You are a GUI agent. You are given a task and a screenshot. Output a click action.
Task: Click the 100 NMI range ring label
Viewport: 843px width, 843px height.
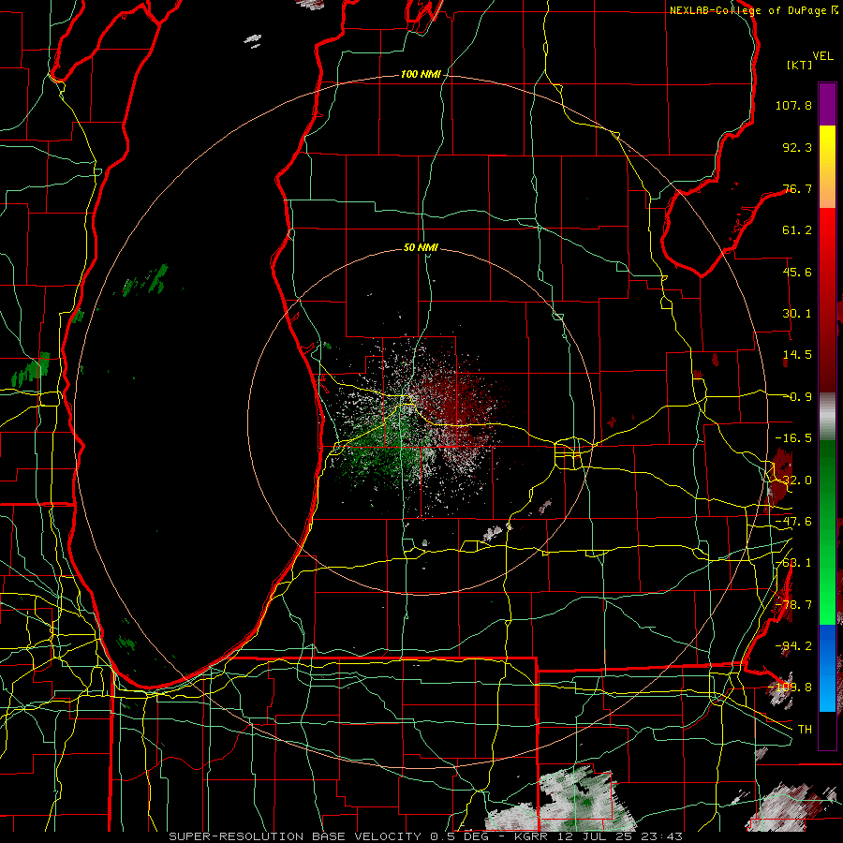coord(421,74)
